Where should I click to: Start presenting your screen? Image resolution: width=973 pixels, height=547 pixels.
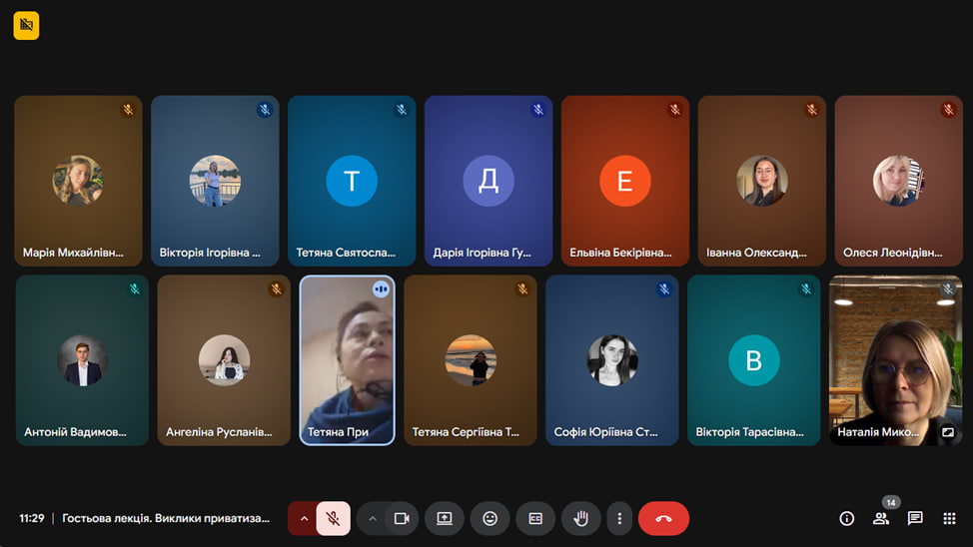click(x=445, y=518)
